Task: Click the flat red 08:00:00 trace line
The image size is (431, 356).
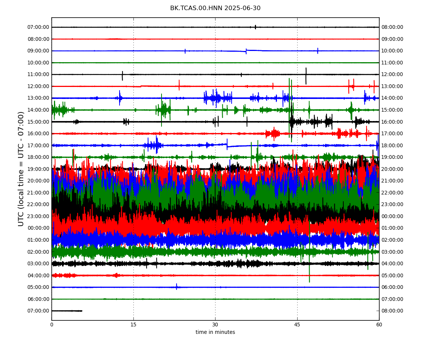Action: pyautogui.click(x=215, y=39)
